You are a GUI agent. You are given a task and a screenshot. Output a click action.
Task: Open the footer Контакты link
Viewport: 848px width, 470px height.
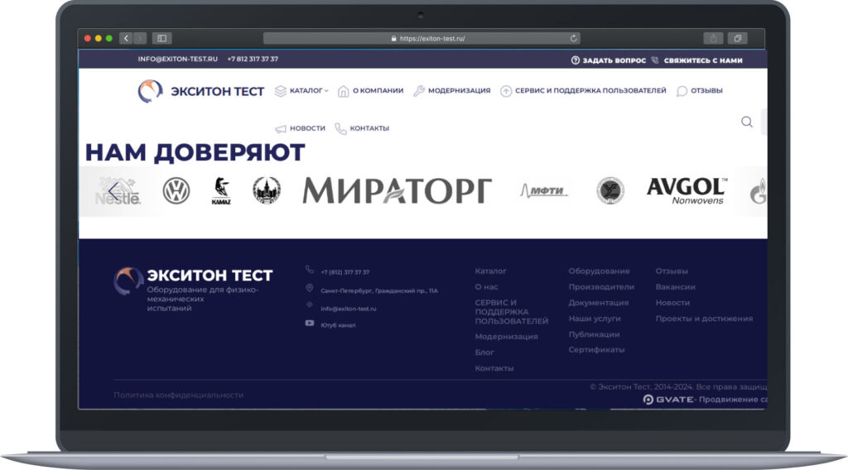click(494, 368)
